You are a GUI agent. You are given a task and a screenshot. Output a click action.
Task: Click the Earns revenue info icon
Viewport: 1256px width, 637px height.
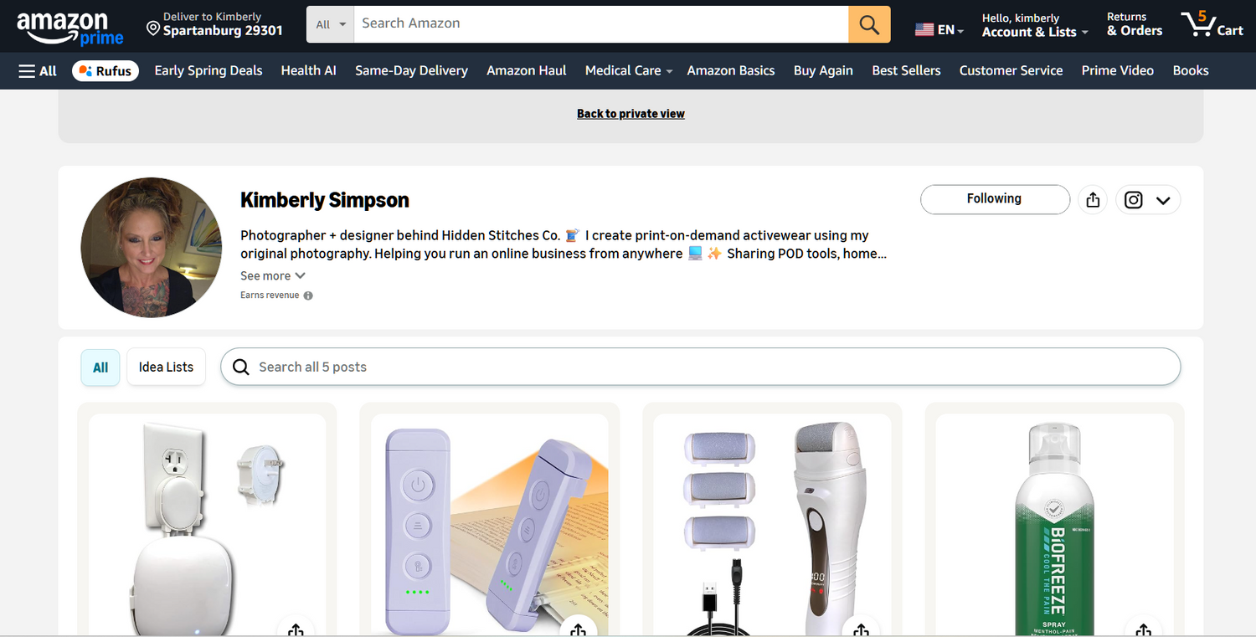[x=308, y=295]
